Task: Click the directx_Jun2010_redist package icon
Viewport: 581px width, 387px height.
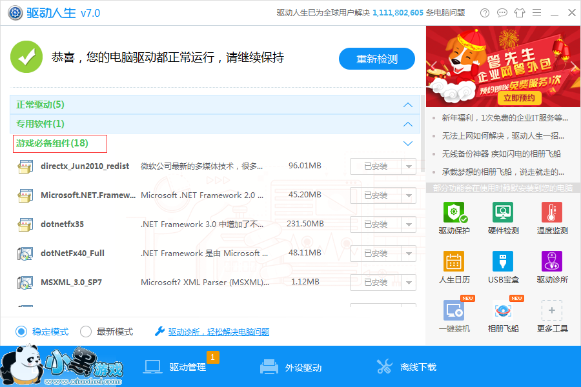Action: click(25, 166)
